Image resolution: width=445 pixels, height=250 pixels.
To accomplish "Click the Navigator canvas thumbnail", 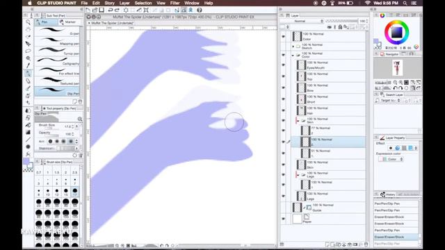I will (397, 68).
